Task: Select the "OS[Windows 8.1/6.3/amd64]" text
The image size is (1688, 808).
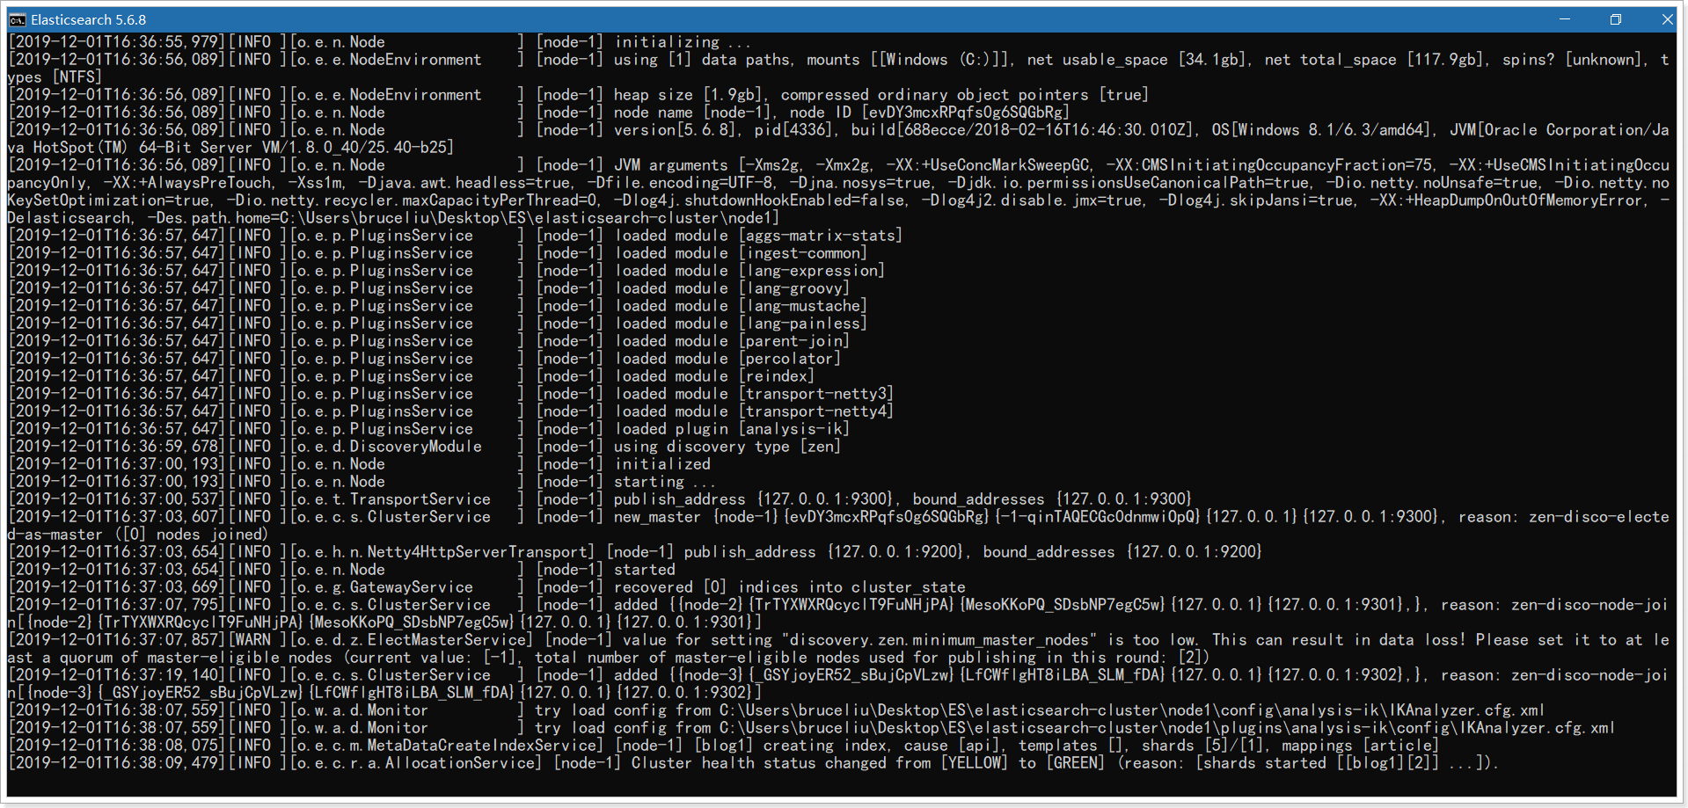Action: [1320, 130]
